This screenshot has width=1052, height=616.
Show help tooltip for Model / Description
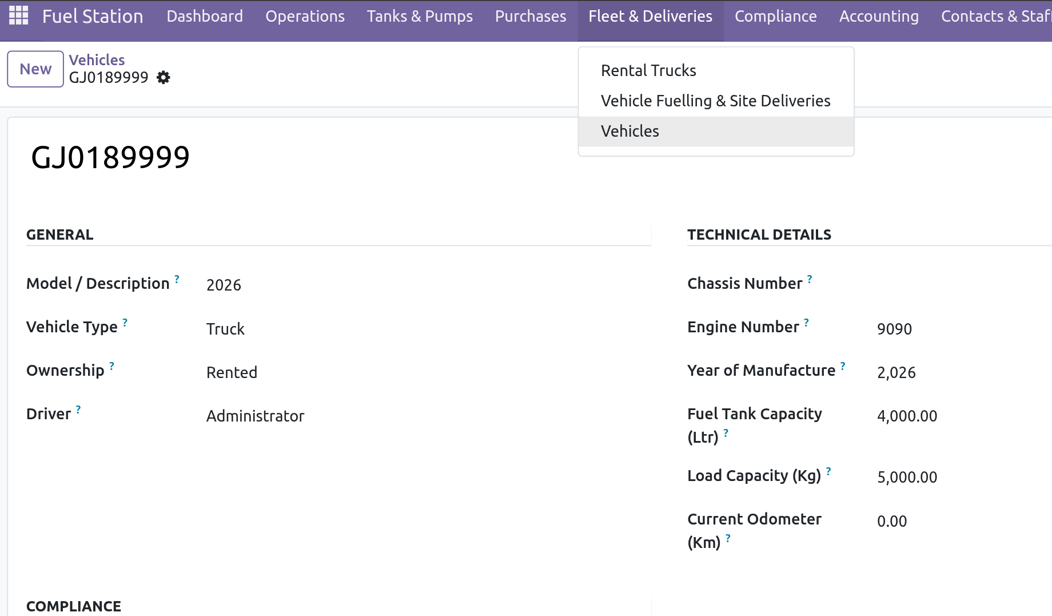coord(177,279)
